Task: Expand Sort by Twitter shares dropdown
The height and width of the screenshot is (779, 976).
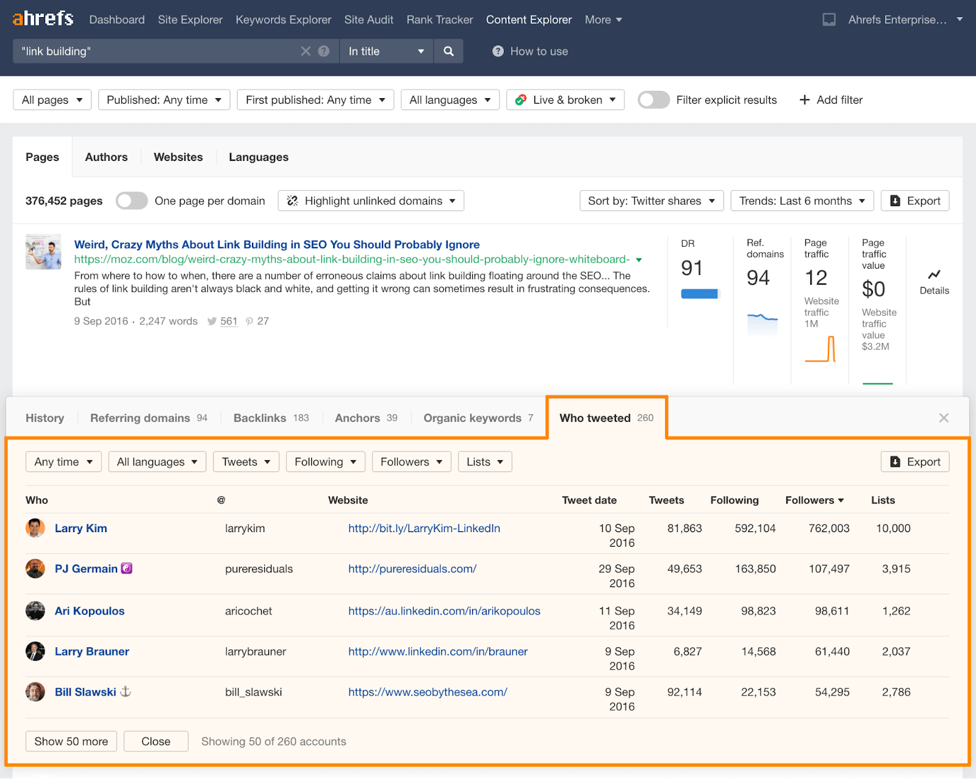Action: tap(651, 201)
